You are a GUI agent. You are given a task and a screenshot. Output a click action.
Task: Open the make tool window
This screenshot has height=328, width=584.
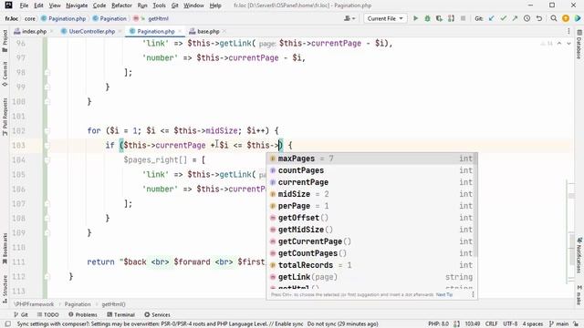(579, 295)
